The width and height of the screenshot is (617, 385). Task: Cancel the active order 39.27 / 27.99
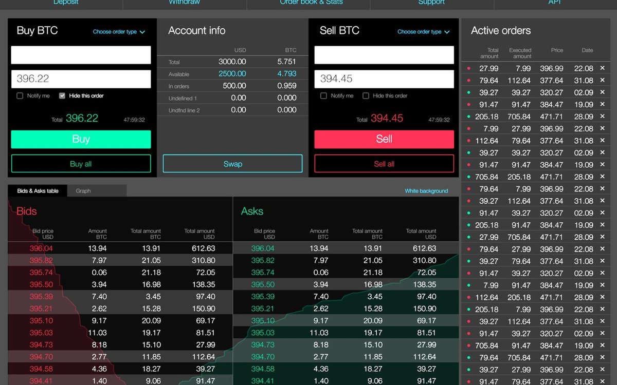point(602,370)
